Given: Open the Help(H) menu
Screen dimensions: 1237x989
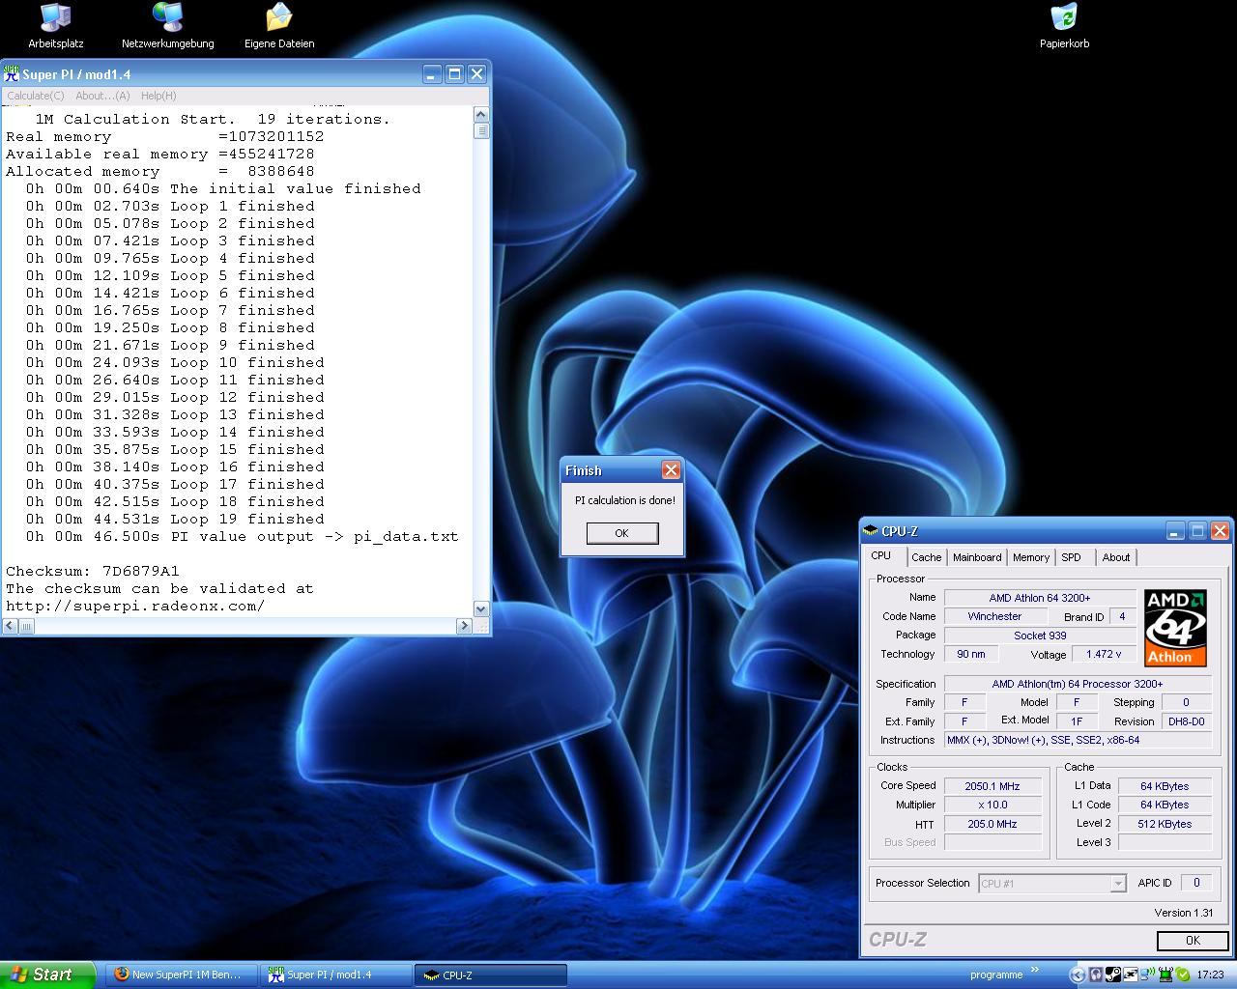Looking at the screenshot, I should click(x=158, y=96).
